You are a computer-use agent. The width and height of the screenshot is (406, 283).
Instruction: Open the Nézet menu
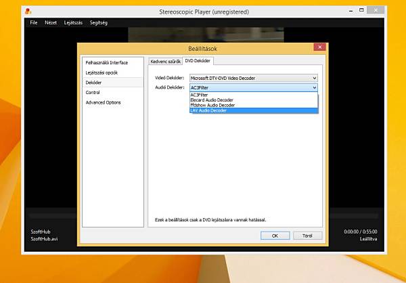[x=51, y=22]
